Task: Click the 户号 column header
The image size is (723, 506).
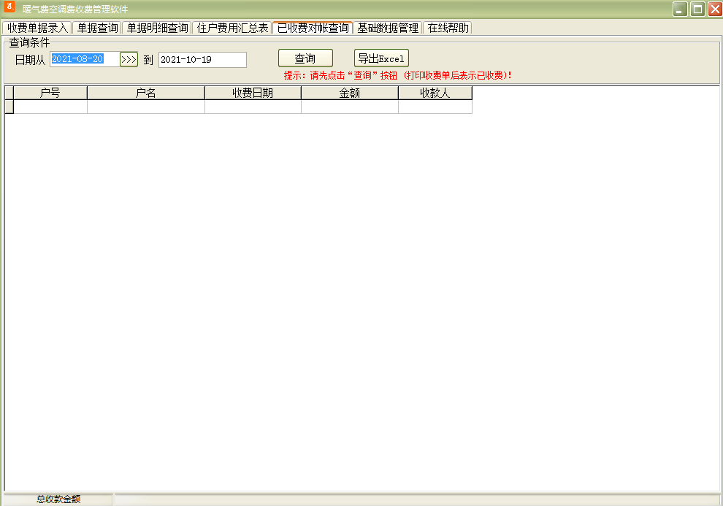Action: (50, 93)
